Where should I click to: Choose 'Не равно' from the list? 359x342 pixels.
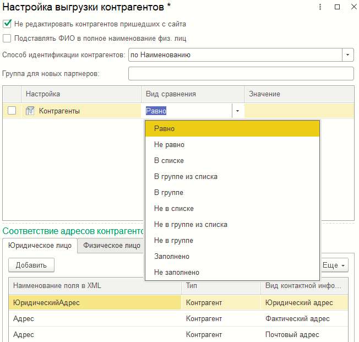[x=169, y=145]
